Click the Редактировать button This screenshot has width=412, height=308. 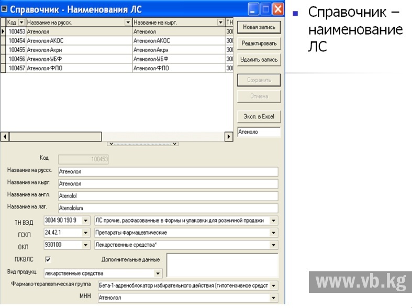(x=259, y=43)
